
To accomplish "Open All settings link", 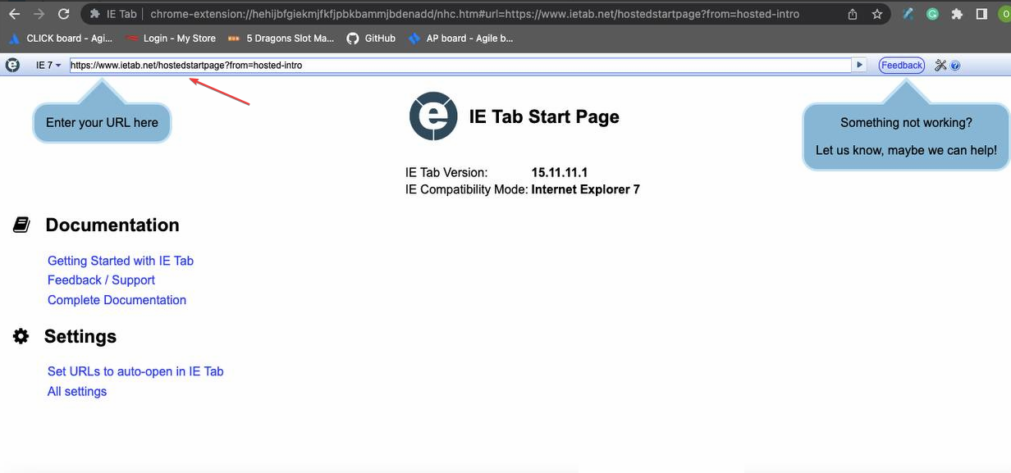I will 77,391.
